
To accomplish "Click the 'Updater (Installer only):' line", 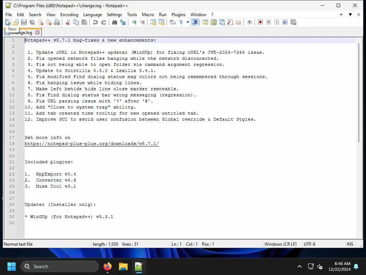I will (60, 204).
